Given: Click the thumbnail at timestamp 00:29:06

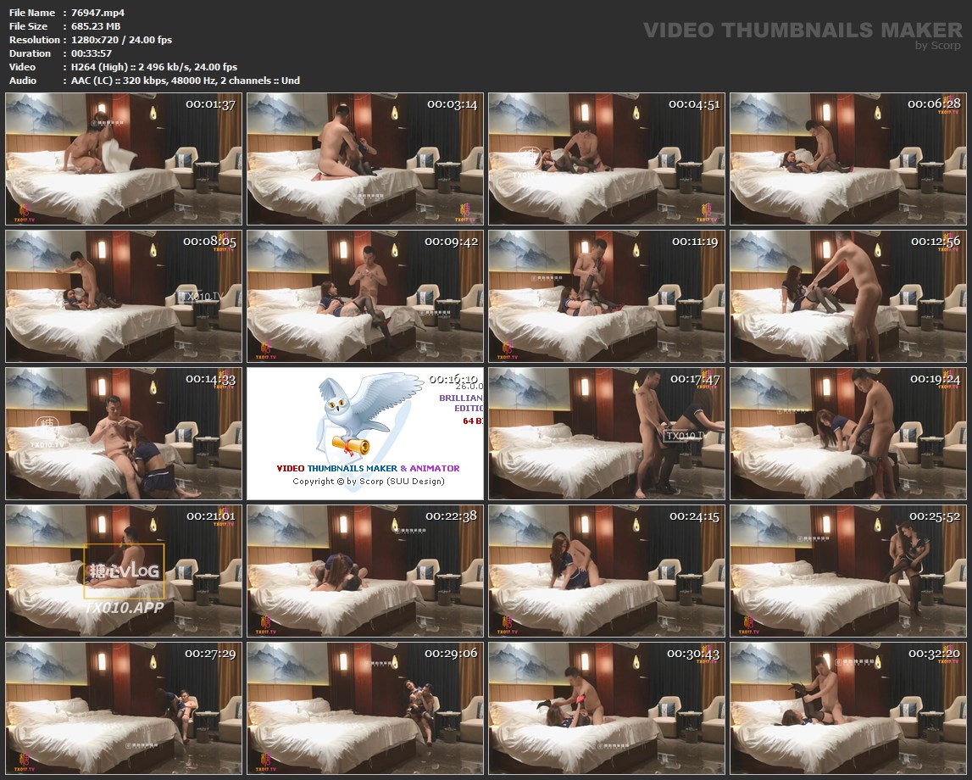Looking at the screenshot, I should click(x=365, y=708).
